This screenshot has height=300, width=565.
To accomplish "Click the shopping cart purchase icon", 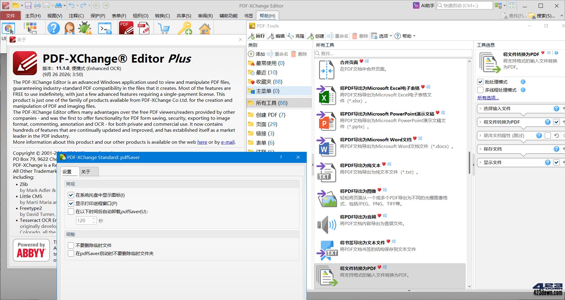I will [x=164, y=28].
